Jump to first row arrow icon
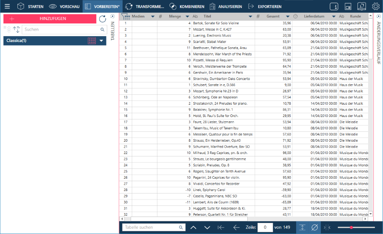The height and width of the screenshot is (234, 383). pyautogui.click(x=221, y=227)
